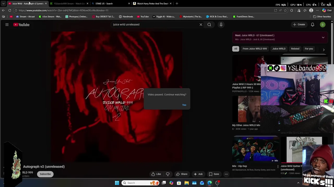Screen dimensions: 334x187
Task: Open the Handmade bookmark
Action: pyautogui.click(x=126, y=17)
